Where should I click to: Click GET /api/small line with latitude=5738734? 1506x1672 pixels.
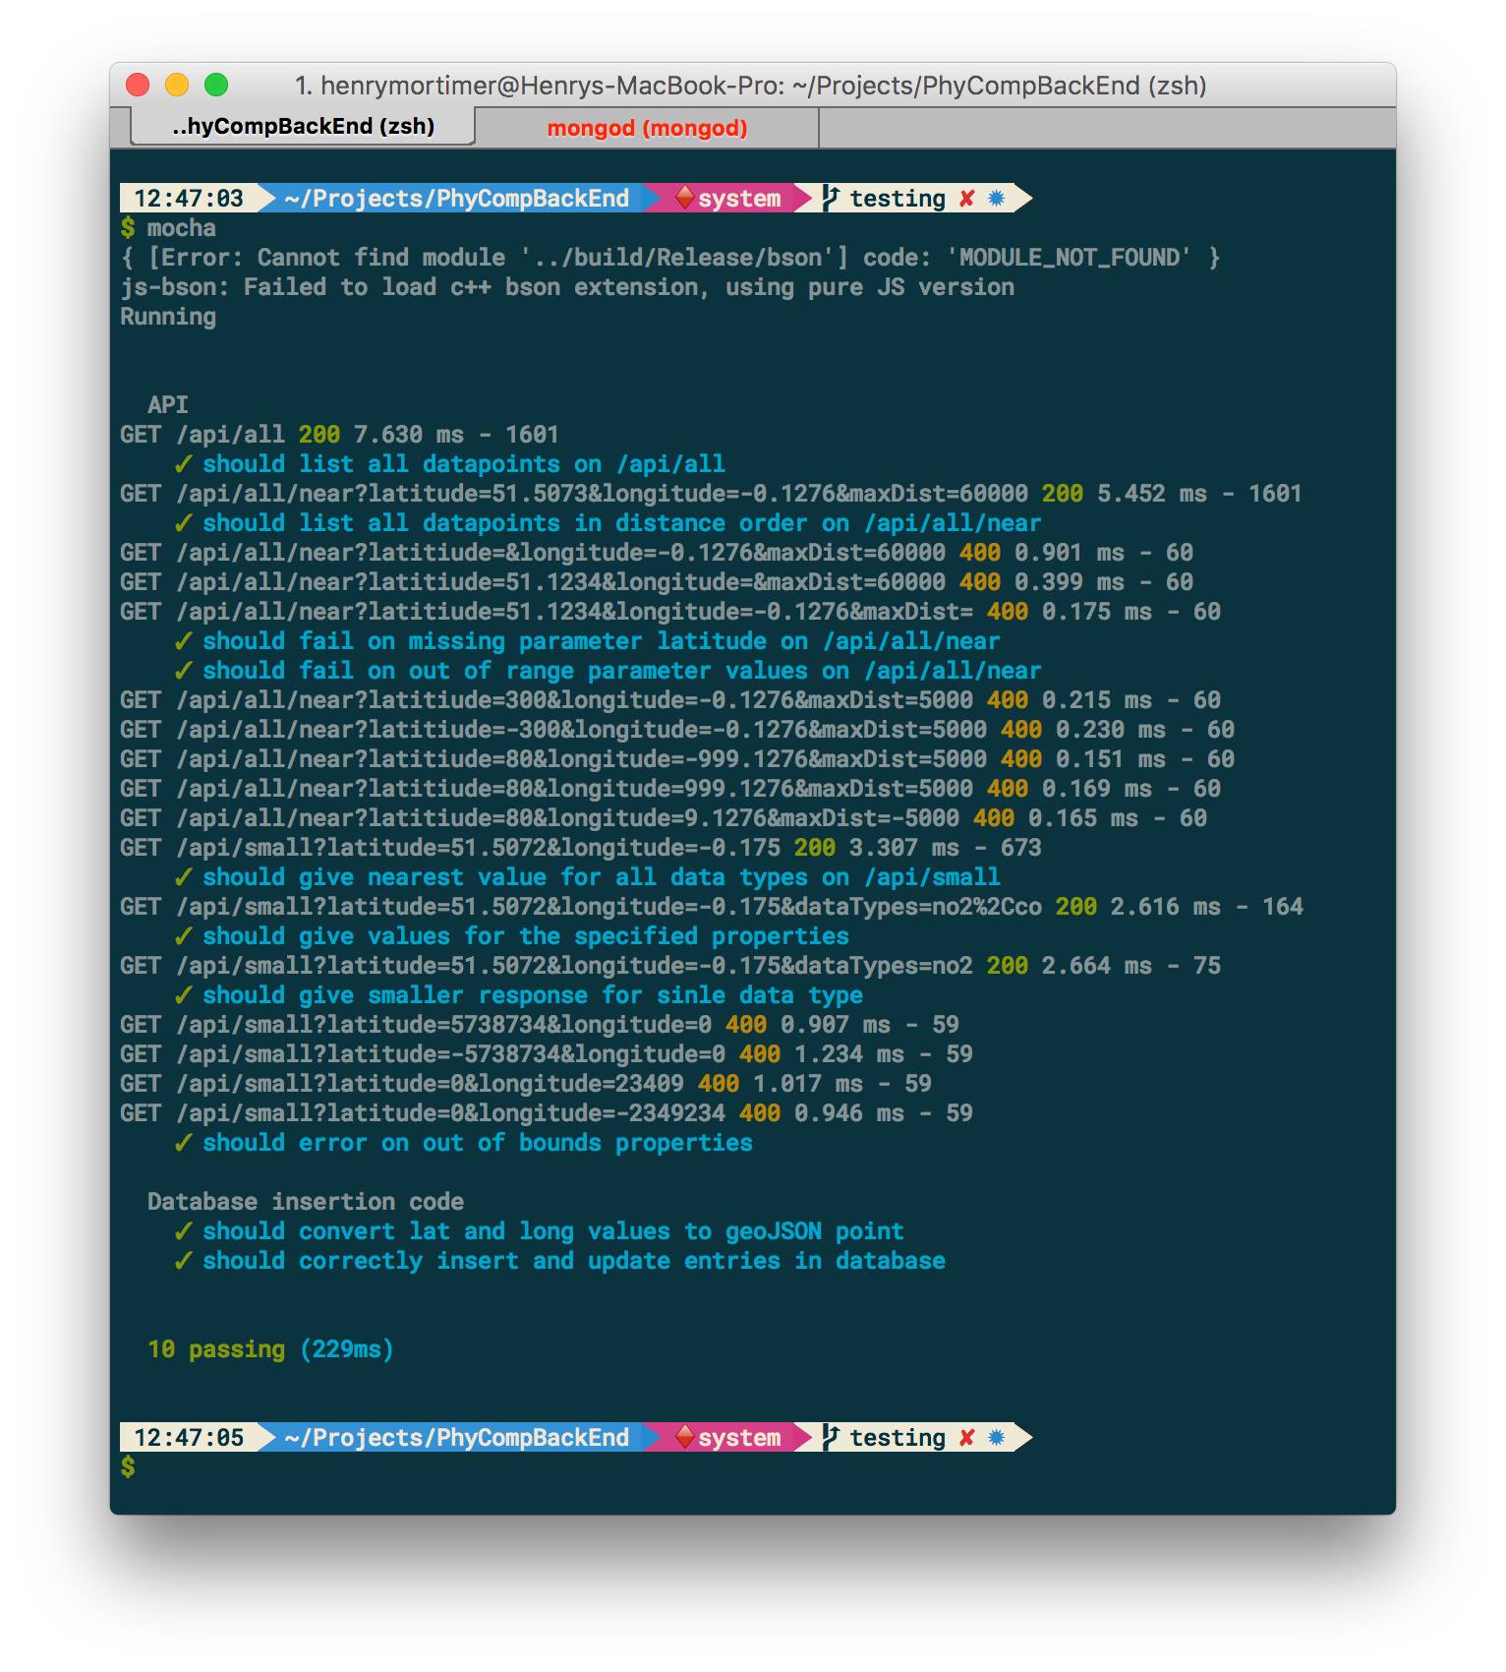coord(540,1025)
